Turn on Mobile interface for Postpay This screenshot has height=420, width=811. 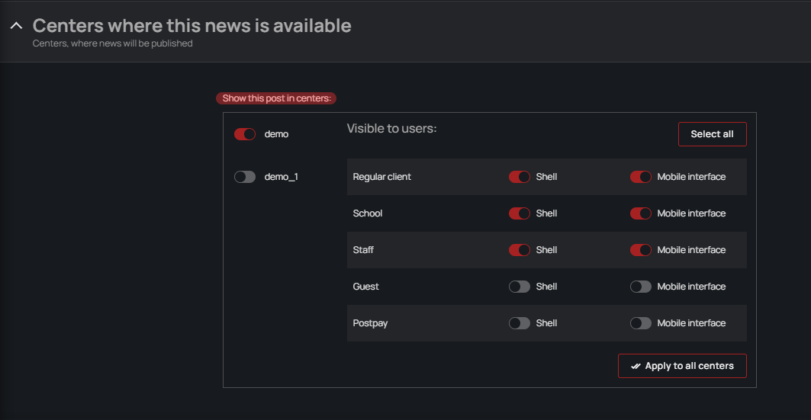(641, 323)
